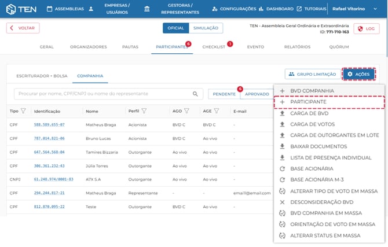Switch to the Simulação mode toggle
The height and width of the screenshot is (247, 388).
point(206,28)
